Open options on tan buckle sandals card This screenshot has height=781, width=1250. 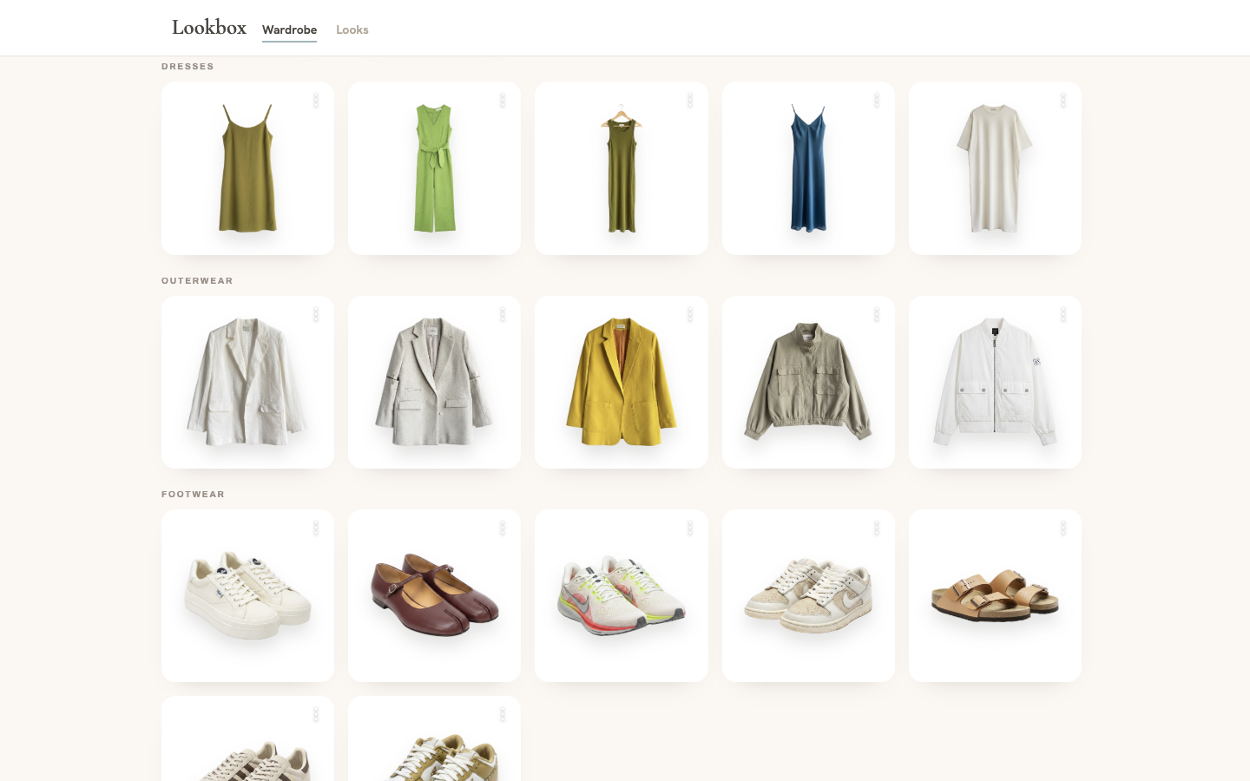point(1063,528)
